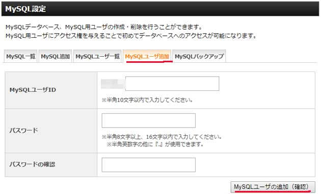This screenshot has height=194, width=321.
Task: Click the MySQLユーザの追加（確認） button
Action: [x=273, y=187]
